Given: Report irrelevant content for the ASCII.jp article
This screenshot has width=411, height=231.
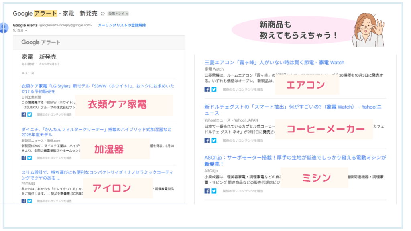Looking at the screenshot, I should (243, 191).
